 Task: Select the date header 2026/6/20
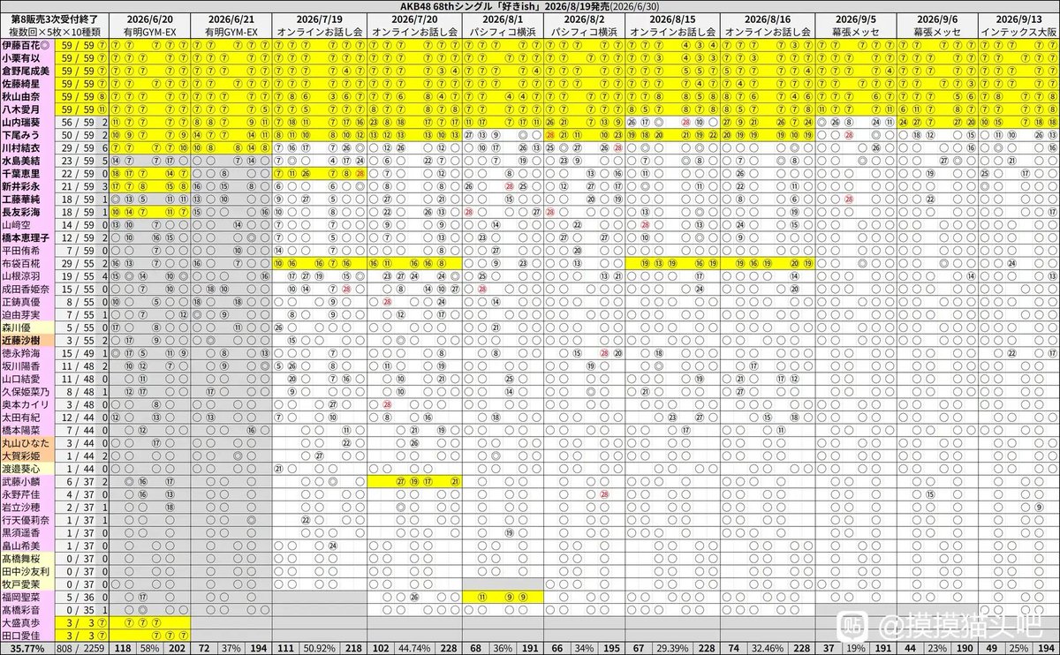(148, 19)
